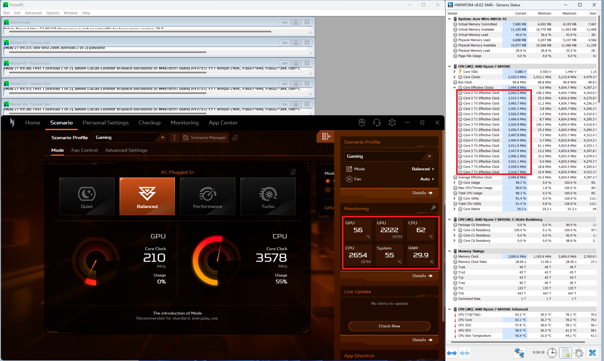This screenshot has height=361, width=604.
Task: Open the headset support icon in NitroSense
Action: [377, 123]
